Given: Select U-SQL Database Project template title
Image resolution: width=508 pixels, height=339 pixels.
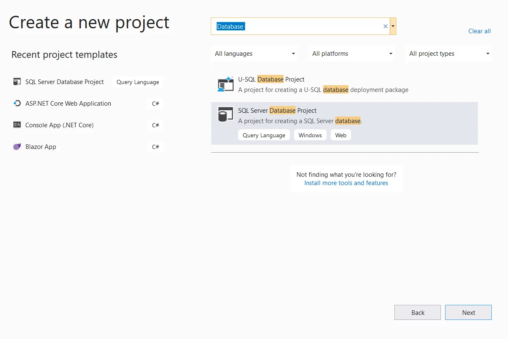Looking at the screenshot, I should pyautogui.click(x=271, y=79).
